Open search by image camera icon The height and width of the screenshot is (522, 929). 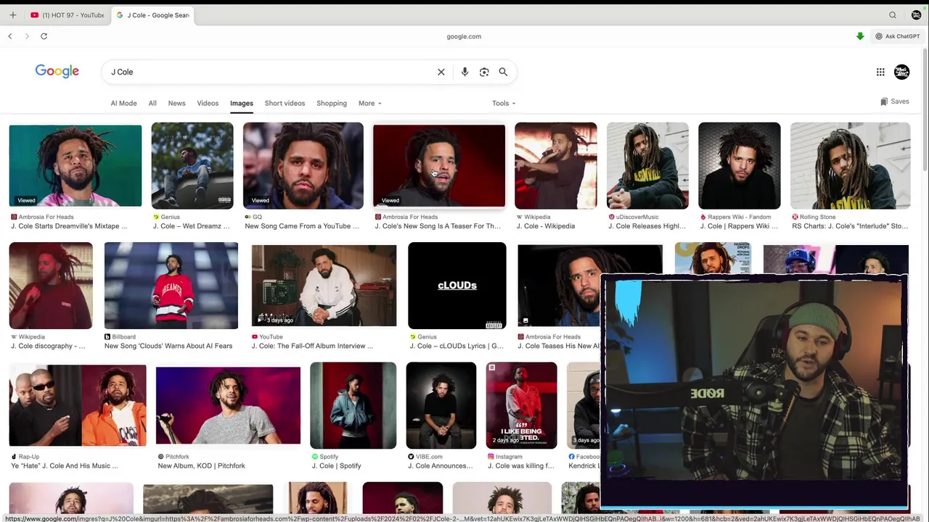pos(484,72)
